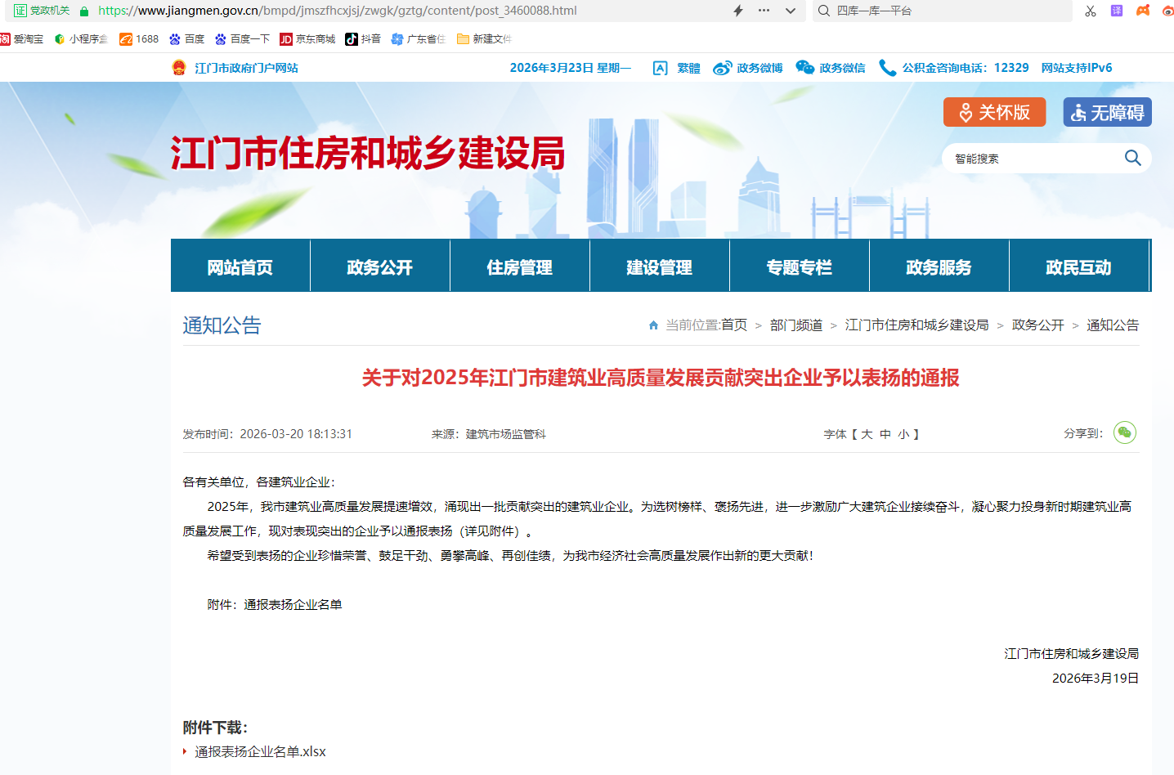This screenshot has height=775, width=1174.
Task: Set font size to 大
Action: coord(867,434)
